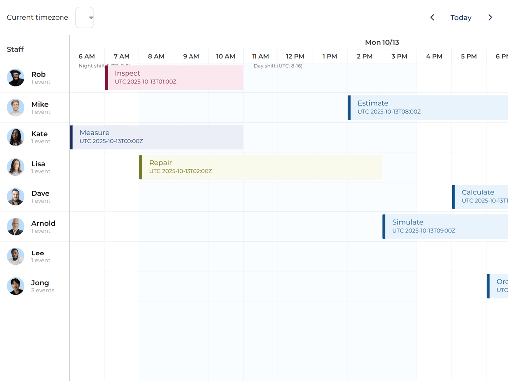Jump to Today in the scheduler
Screen dimensions: 508x381
pyautogui.click(x=461, y=18)
